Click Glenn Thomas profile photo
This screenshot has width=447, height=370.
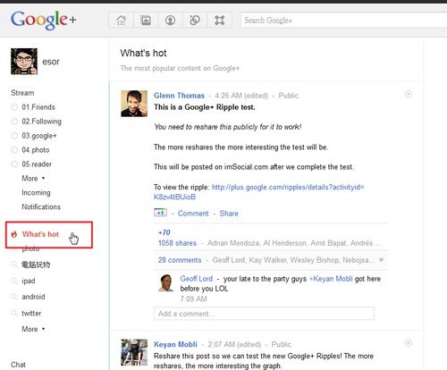tap(134, 104)
